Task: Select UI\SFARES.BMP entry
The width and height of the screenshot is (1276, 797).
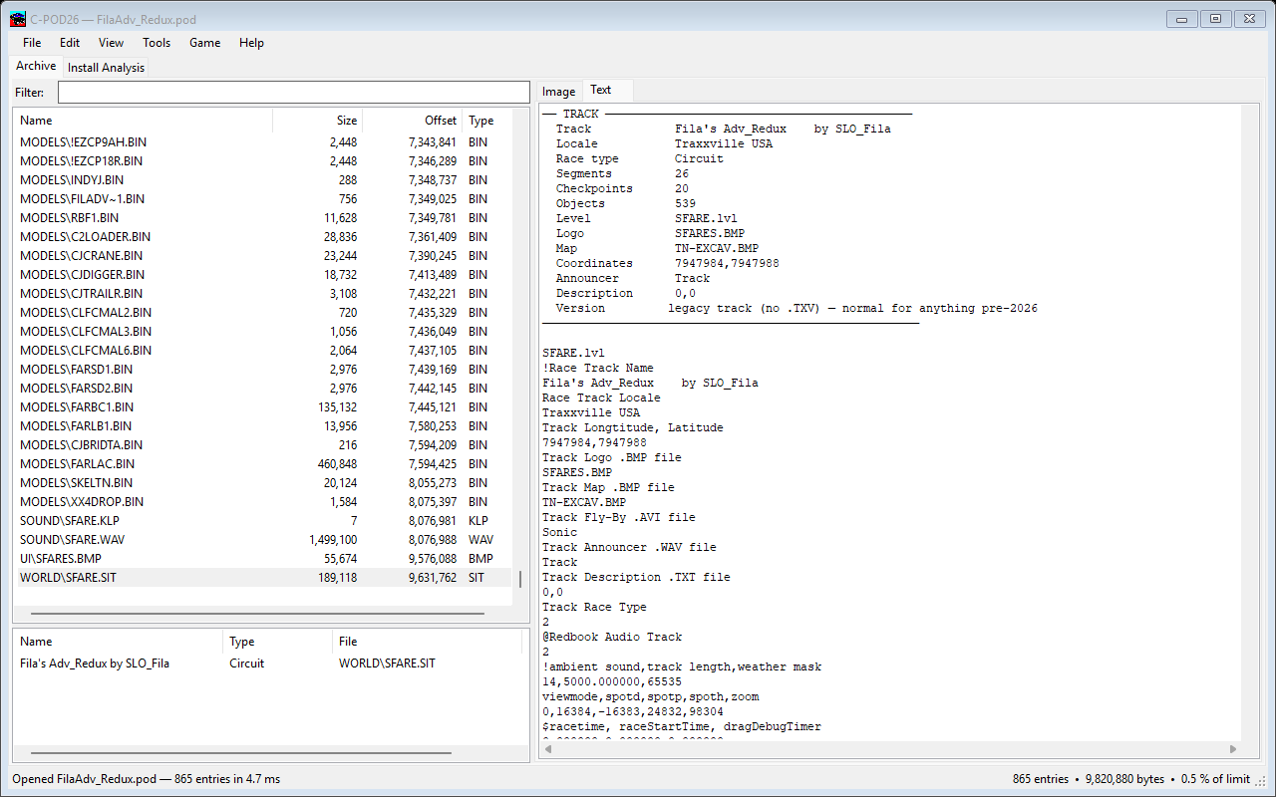Action: coord(263,559)
